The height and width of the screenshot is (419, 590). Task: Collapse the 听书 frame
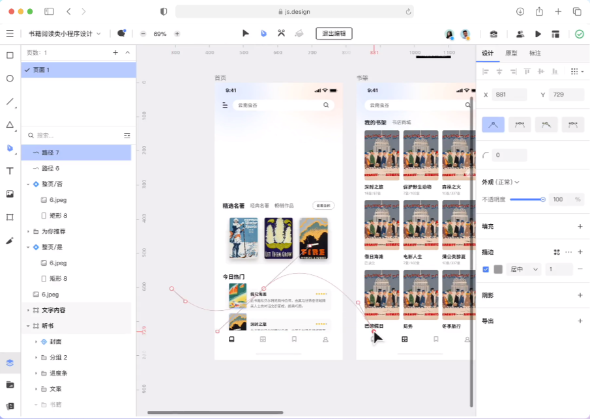click(28, 326)
